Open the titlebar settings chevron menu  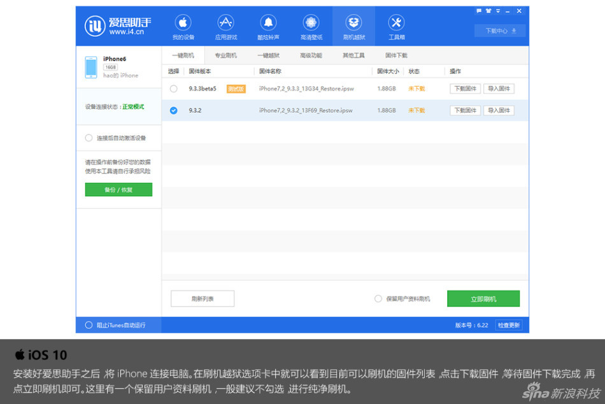pyautogui.click(x=498, y=10)
